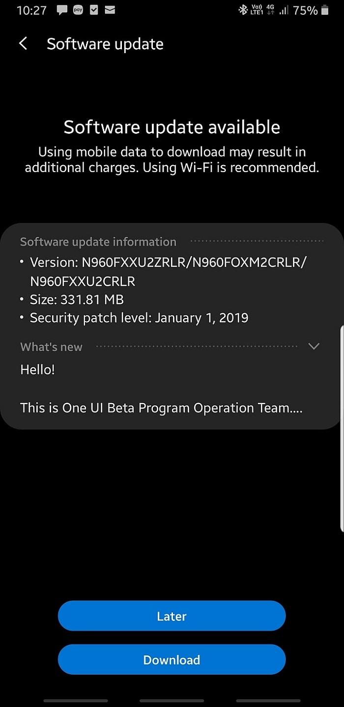Tap the Version N960FXXU2ZRLR line
The image size is (344, 707).
point(168,263)
